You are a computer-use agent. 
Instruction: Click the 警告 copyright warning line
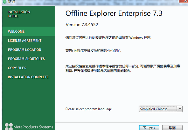[x=93, y=51]
